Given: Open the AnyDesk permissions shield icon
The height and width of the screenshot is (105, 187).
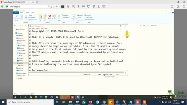Looking at the screenshot, I should [94, 6].
